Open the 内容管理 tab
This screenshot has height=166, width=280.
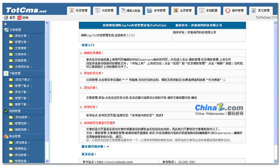[105, 11]
